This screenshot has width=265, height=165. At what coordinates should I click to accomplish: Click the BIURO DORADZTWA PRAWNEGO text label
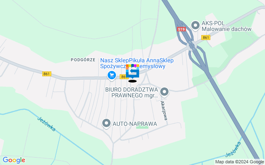tap(132, 92)
